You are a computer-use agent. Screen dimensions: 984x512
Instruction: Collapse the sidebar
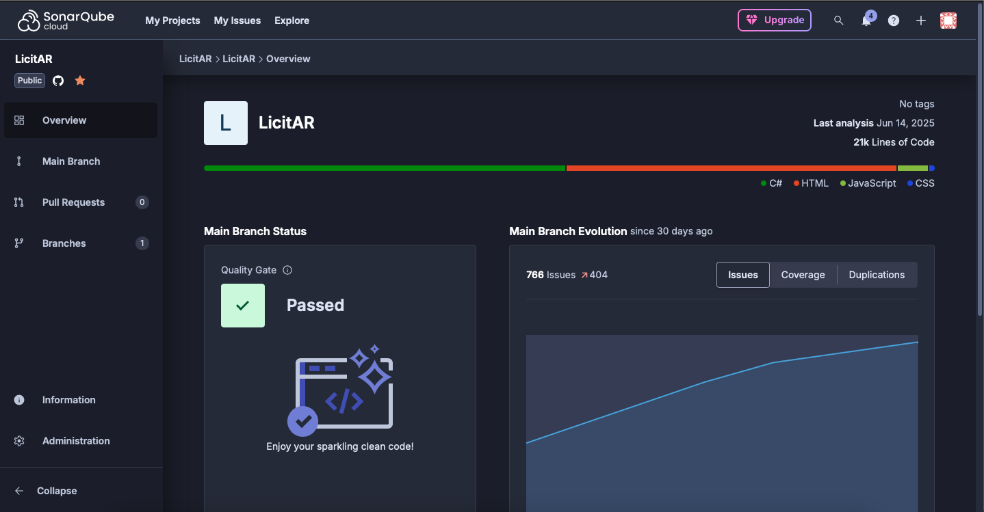coord(81,491)
